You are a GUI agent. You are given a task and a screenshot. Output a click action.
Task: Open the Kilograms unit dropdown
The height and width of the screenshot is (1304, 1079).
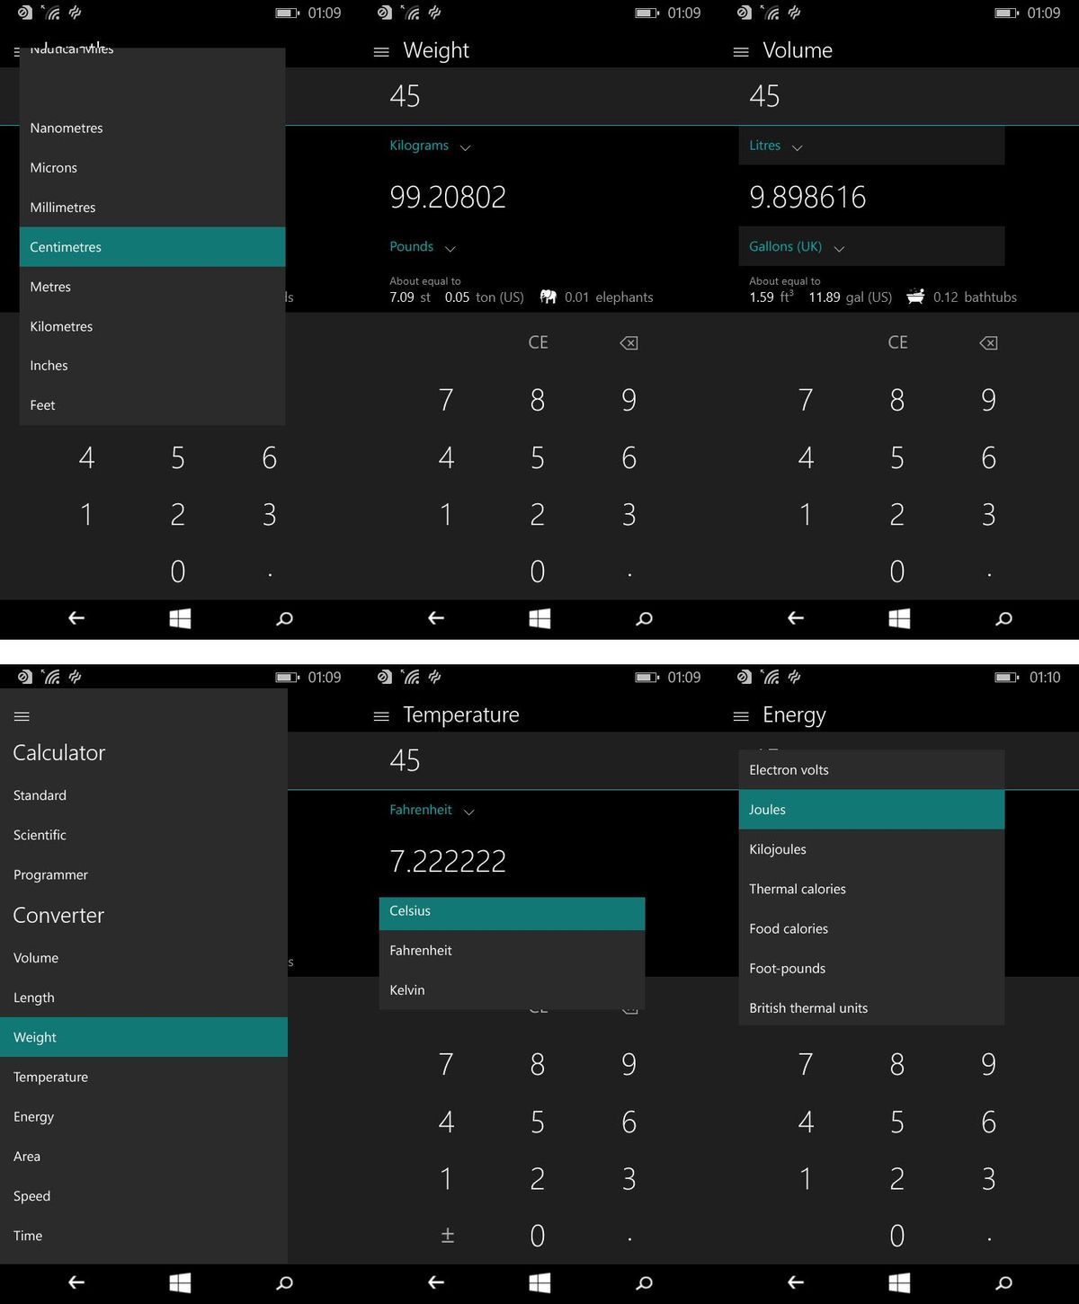[x=430, y=145]
